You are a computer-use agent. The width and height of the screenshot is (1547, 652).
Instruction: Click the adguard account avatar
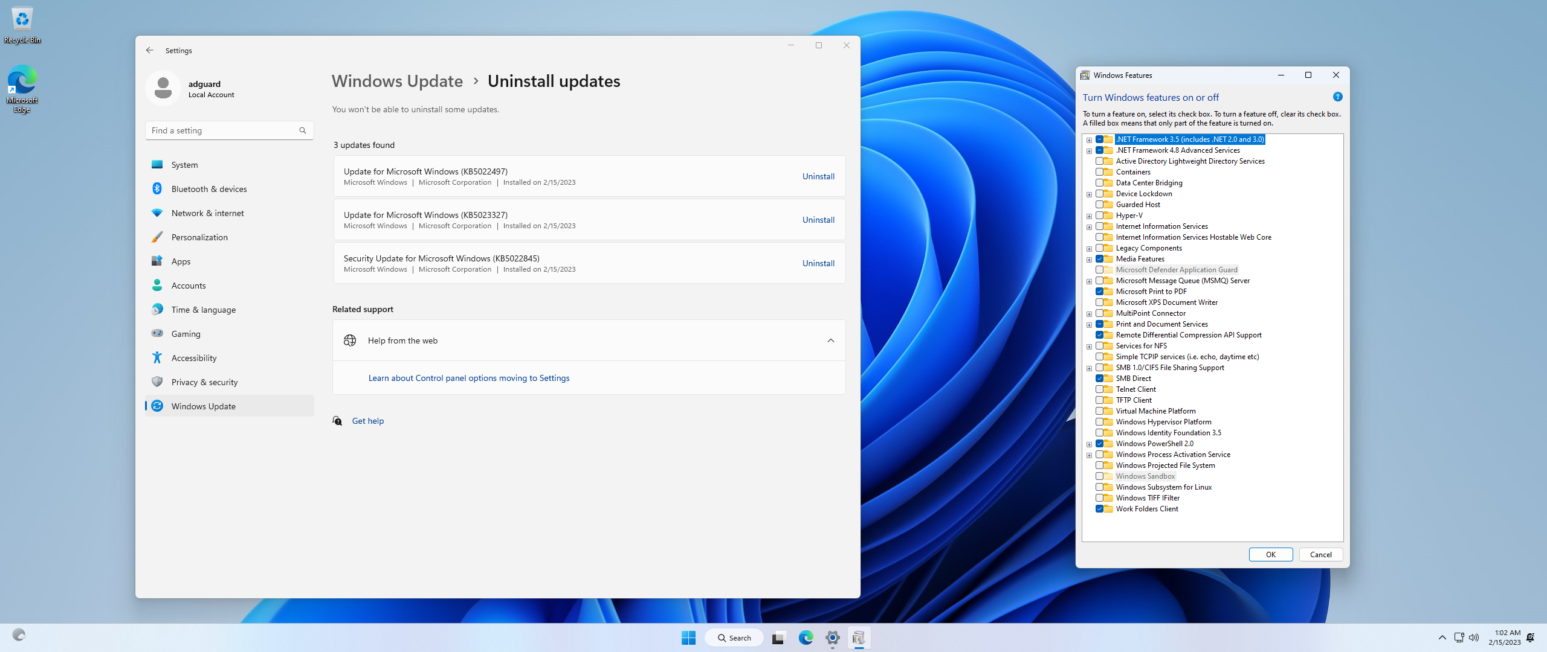click(163, 88)
